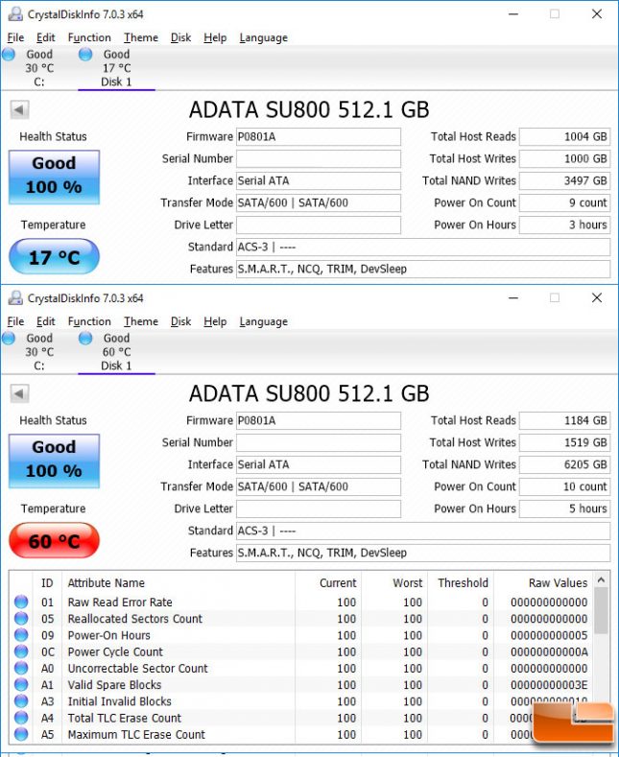
Task: Select Disk 1 status icon showing 17 °C
Action: (85, 55)
